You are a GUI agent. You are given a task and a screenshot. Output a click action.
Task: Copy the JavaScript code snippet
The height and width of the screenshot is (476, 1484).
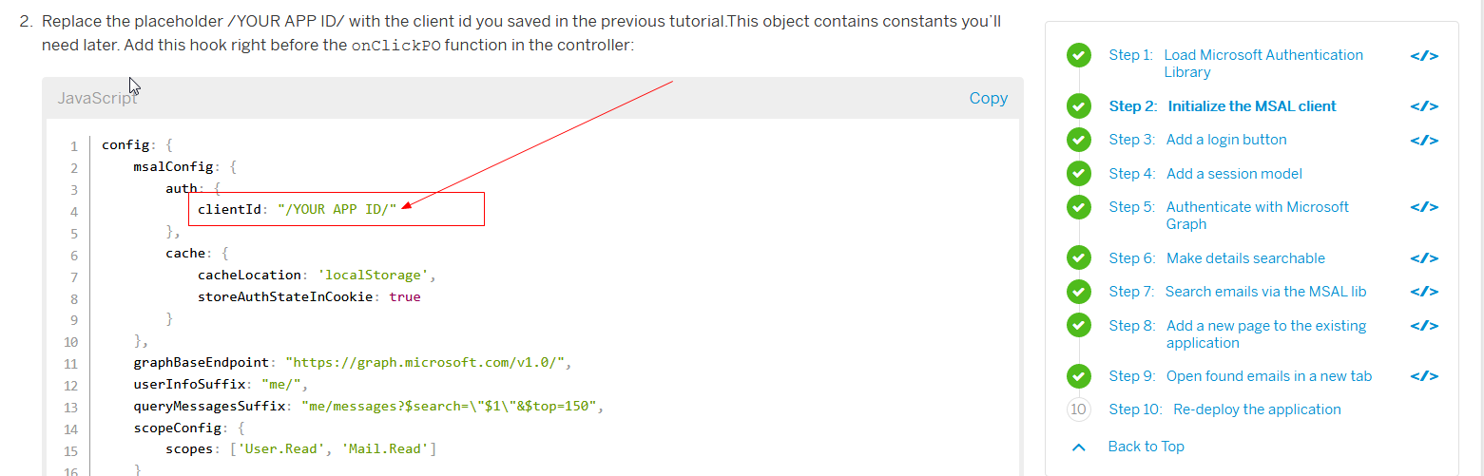pos(988,98)
